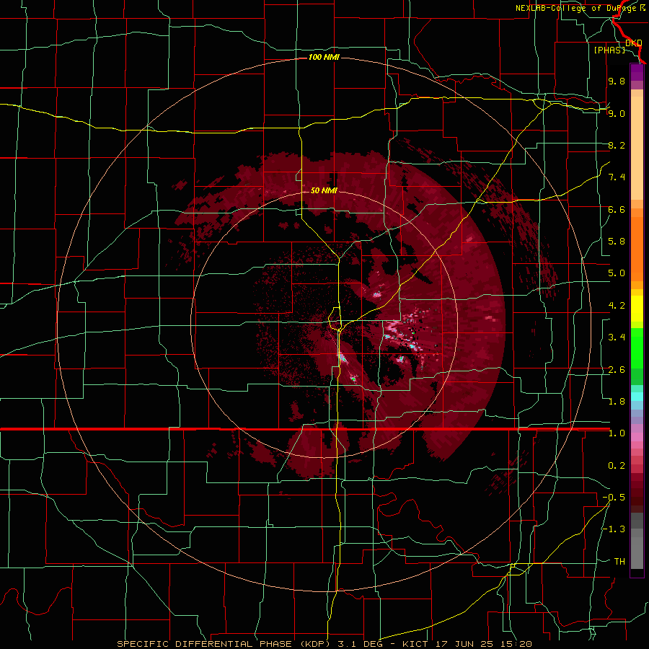This screenshot has height=649, width=649.
Task: Click the 7.4 scale value
Action: [617, 177]
